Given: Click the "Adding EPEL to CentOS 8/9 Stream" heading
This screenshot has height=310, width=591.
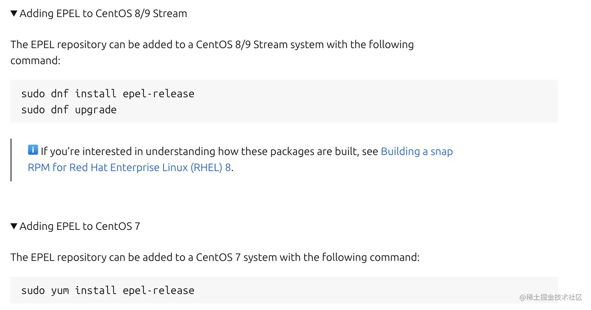Looking at the screenshot, I should (103, 14).
